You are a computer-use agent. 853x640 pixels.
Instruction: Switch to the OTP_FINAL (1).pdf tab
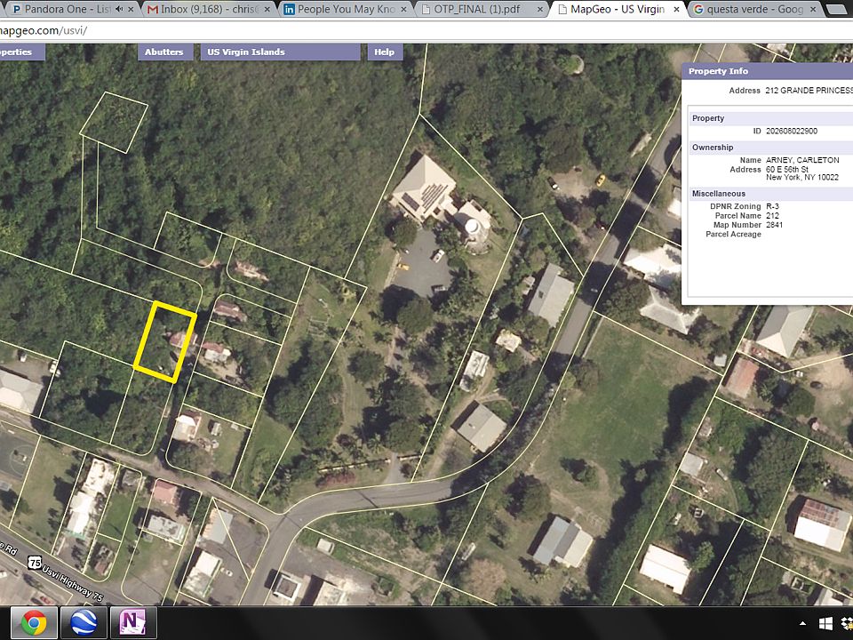coord(482,9)
